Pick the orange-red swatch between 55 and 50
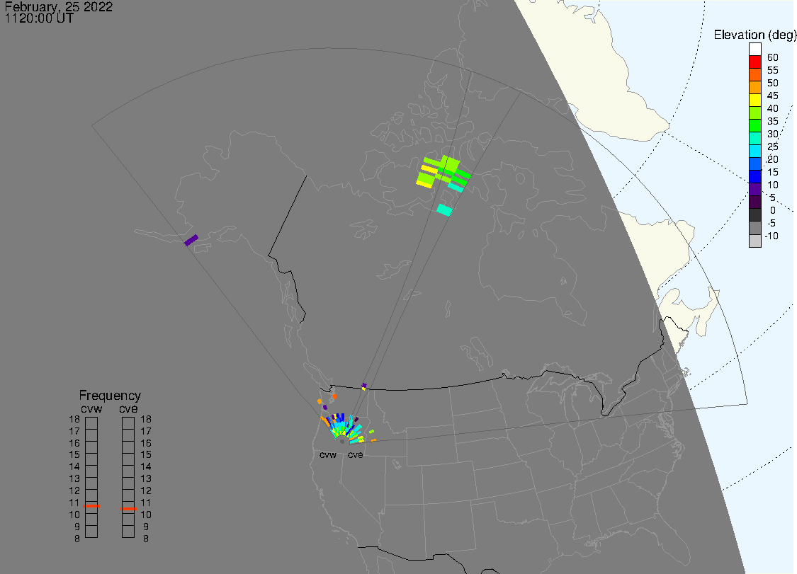 754,75
